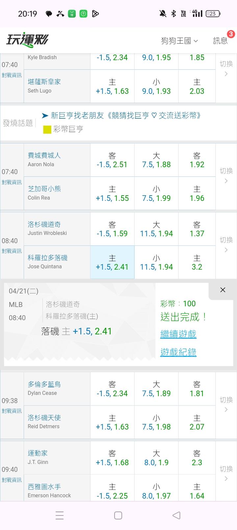Tap the blue arrow beside 新巨亨找老朋友
Viewport: 237px width, 530px height.
(45, 116)
